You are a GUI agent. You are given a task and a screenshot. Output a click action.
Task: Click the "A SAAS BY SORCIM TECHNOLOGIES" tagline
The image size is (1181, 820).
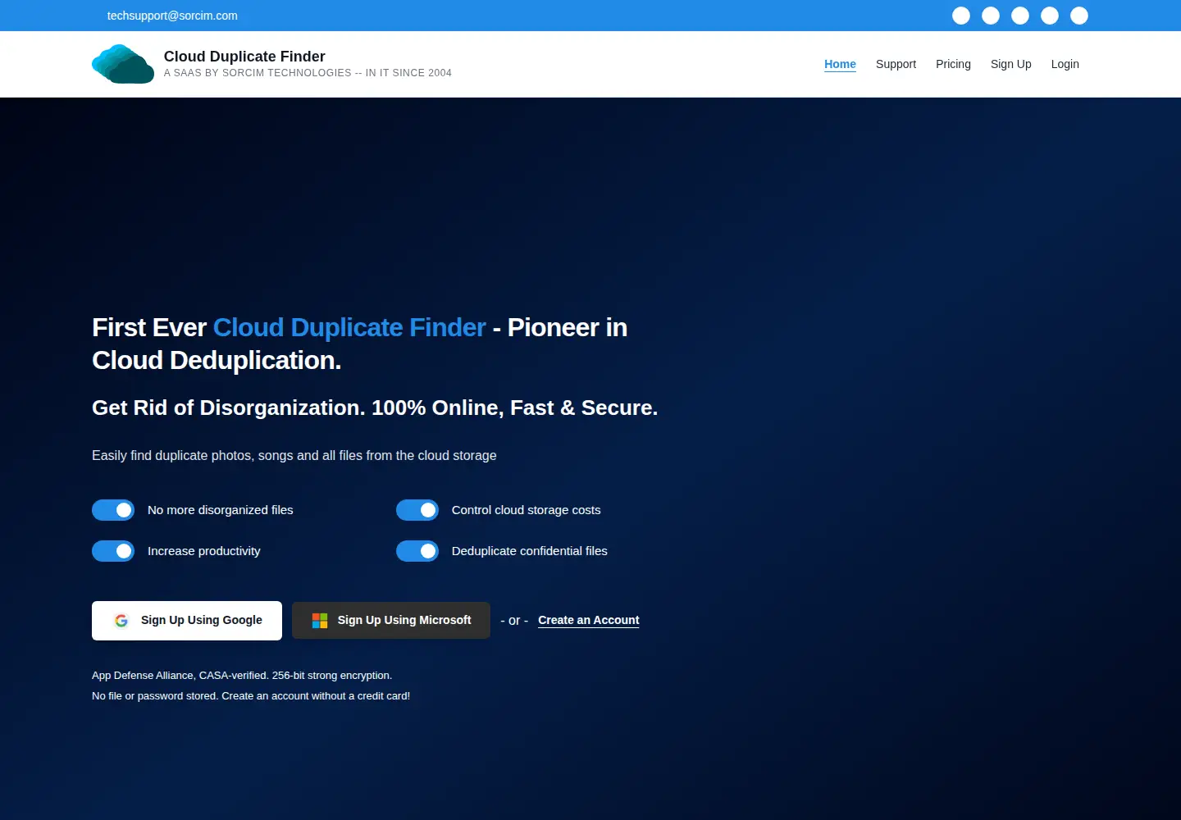[x=308, y=73]
